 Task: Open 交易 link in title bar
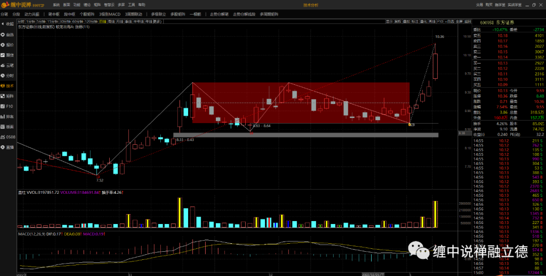pos(479,5)
